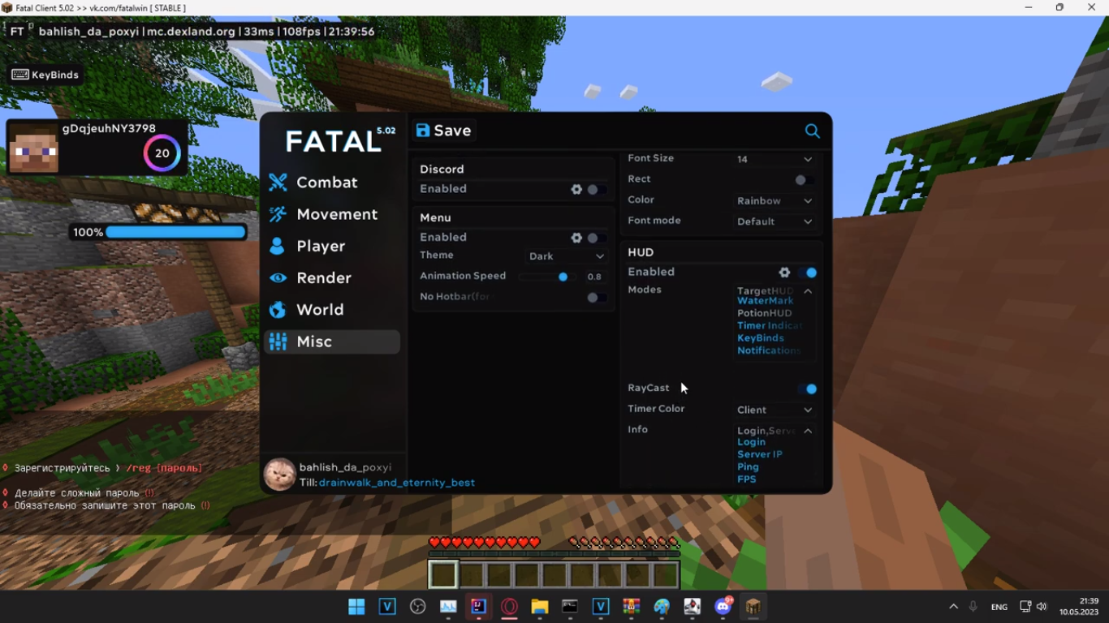This screenshot has height=623, width=1109.
Task: Open the Paint palette taskbar icon
Action: (x=662, y=607)
